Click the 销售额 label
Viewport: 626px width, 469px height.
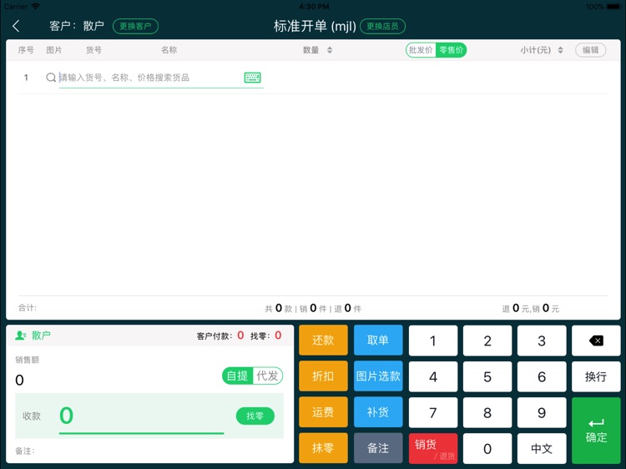coord(28,360)
